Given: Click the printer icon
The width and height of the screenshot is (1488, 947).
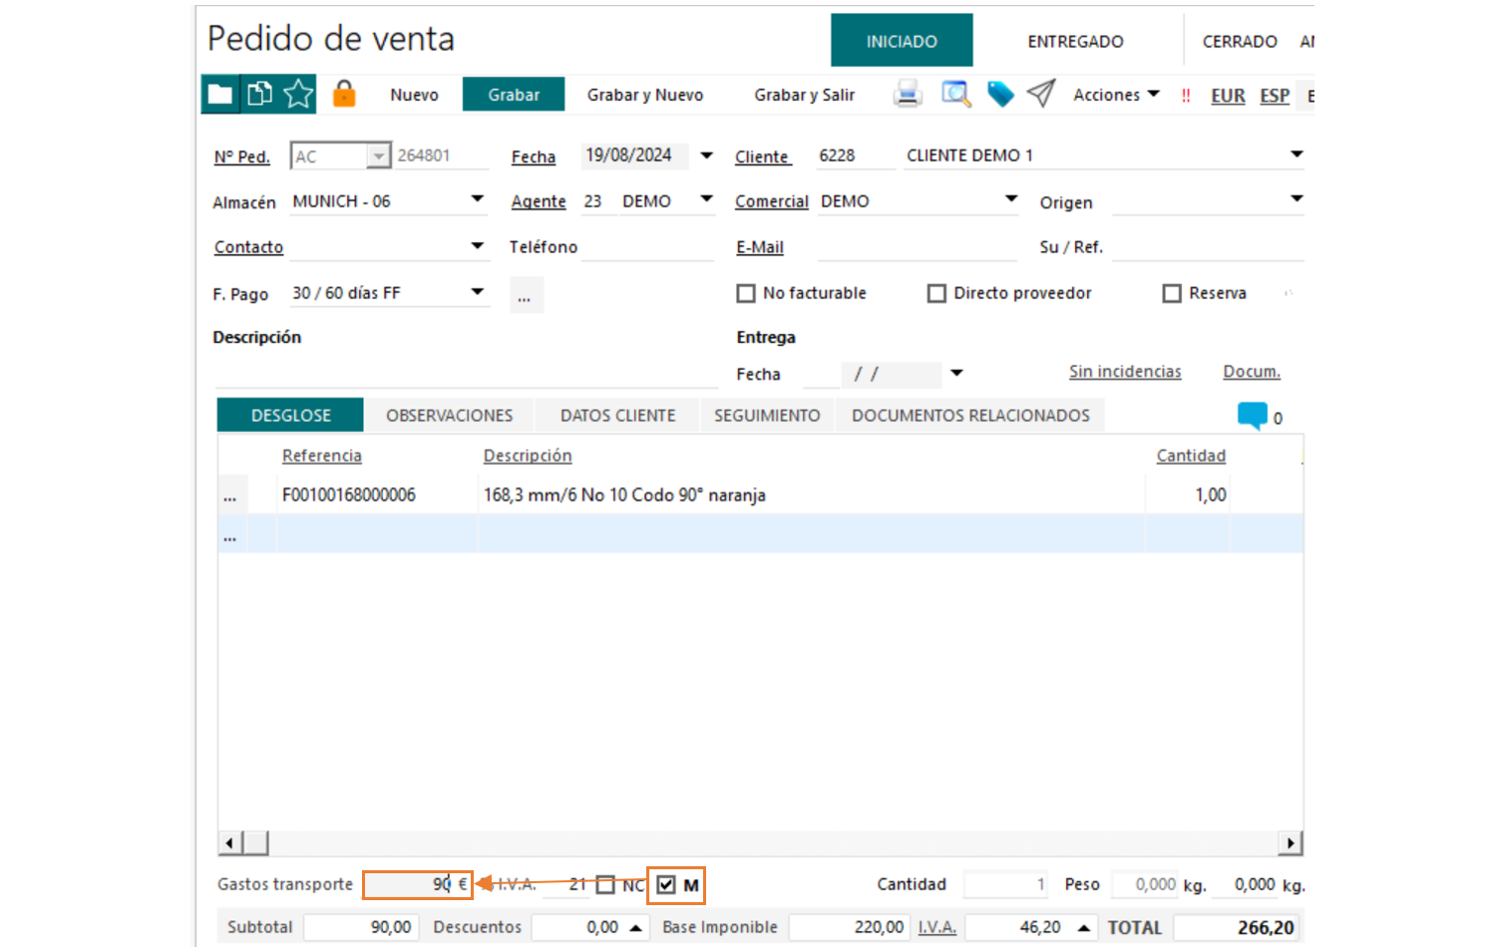Looking at the screenshot, I should (x=908, y=95).
